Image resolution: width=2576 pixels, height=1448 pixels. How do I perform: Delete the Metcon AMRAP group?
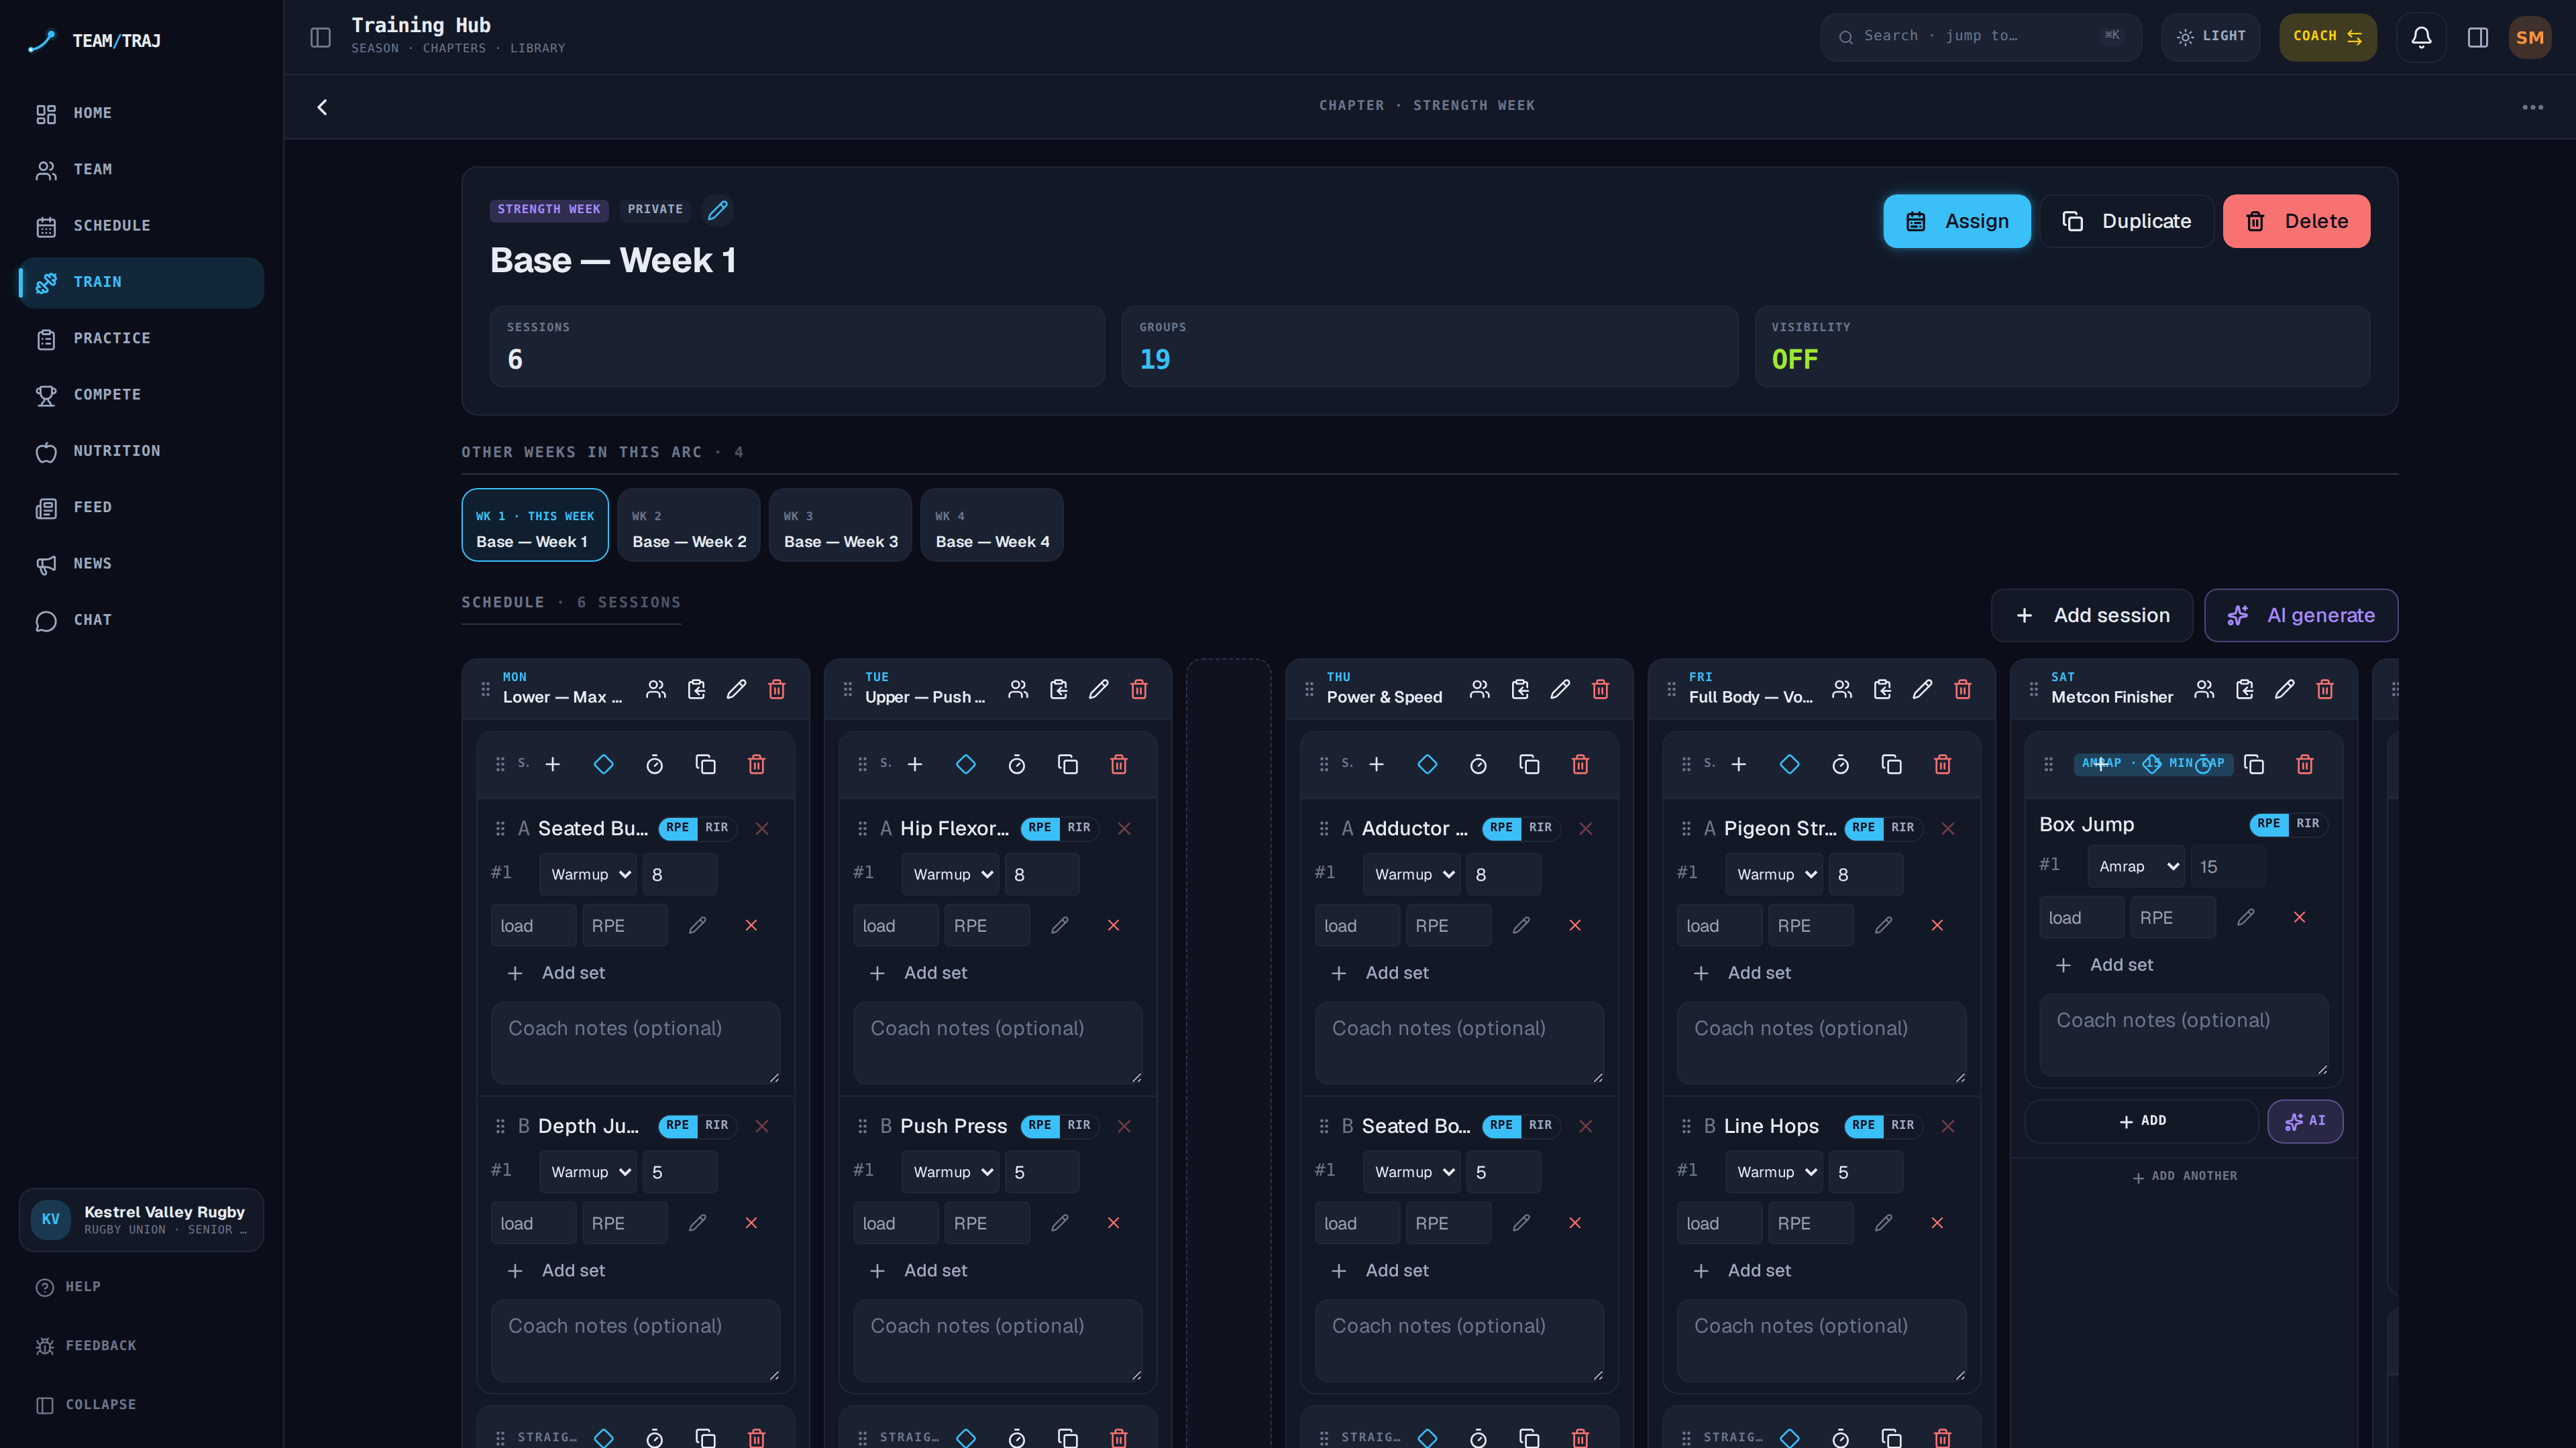coord(2305,764)
